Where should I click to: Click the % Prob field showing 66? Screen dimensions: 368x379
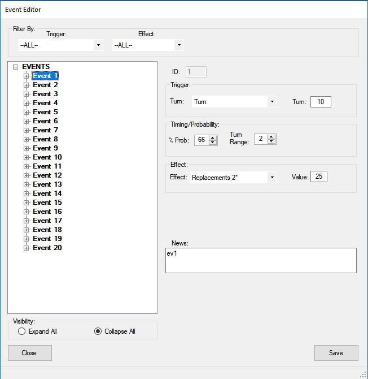[201, 140]
